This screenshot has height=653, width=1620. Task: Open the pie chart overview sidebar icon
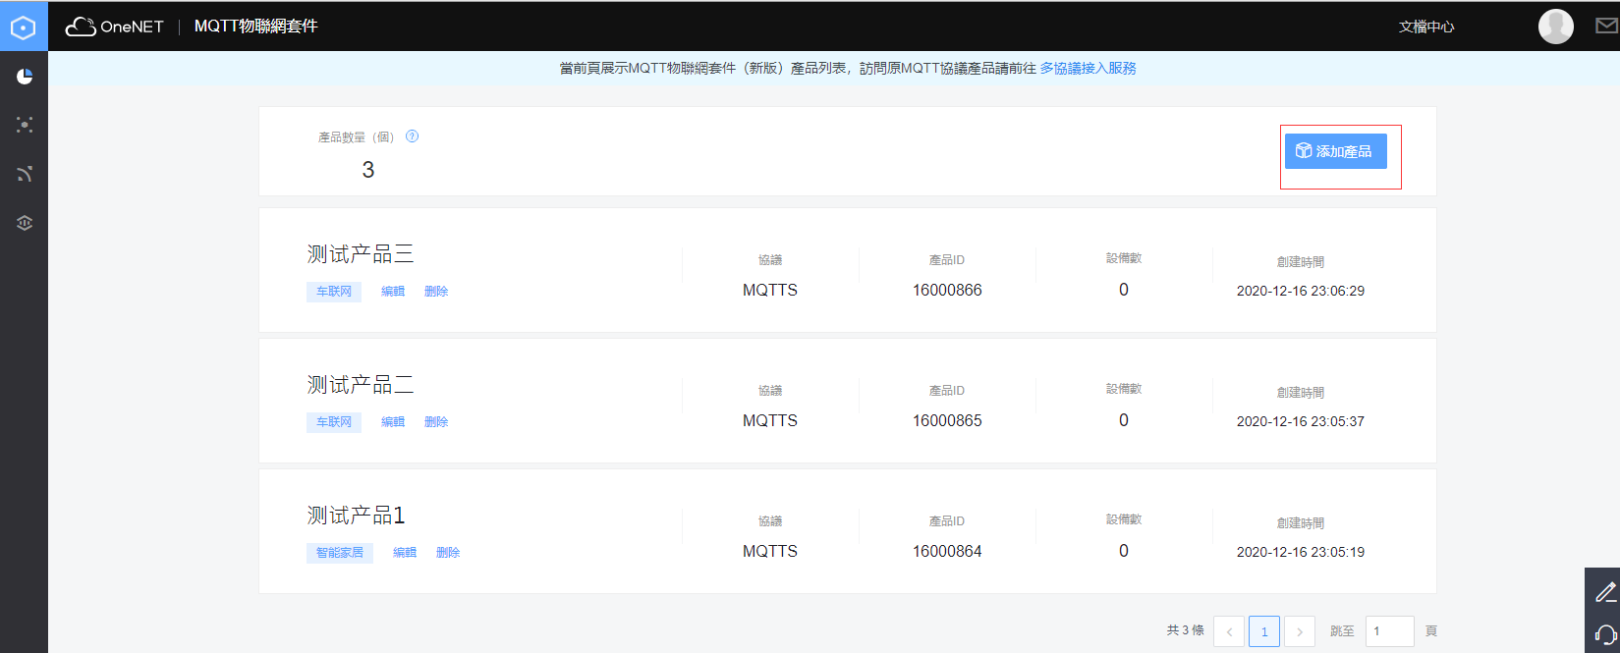(x=25, y=76)
